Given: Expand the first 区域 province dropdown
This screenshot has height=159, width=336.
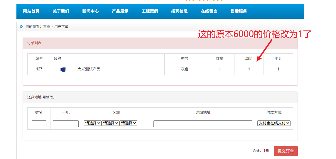Looking at the screenshot, I should (x=92, y=123).
